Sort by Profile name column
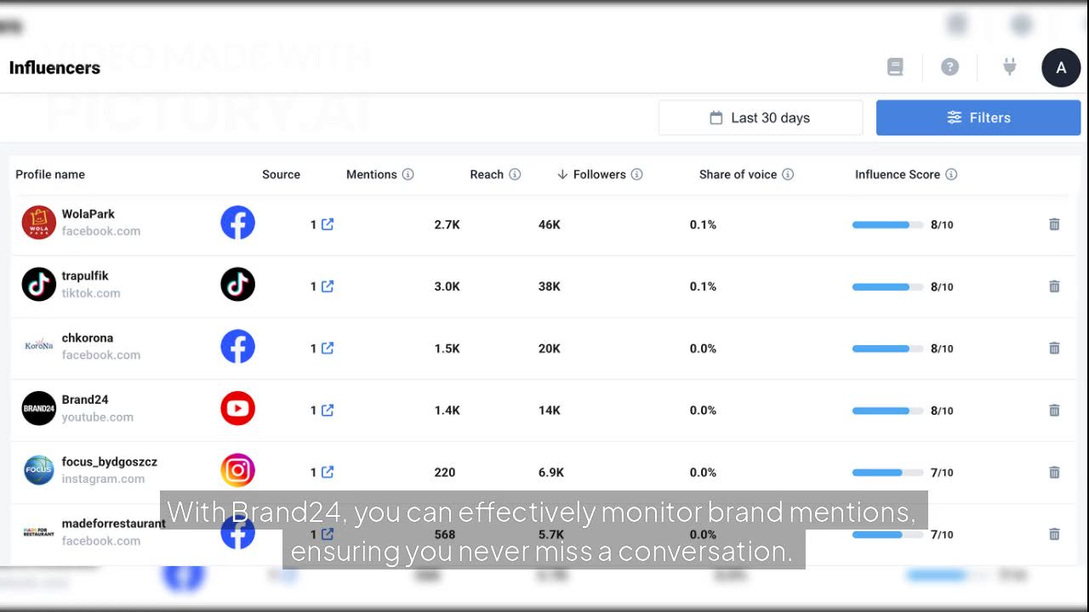Image resolution: width=1089 pixels, height=612 pixels. 50,174
